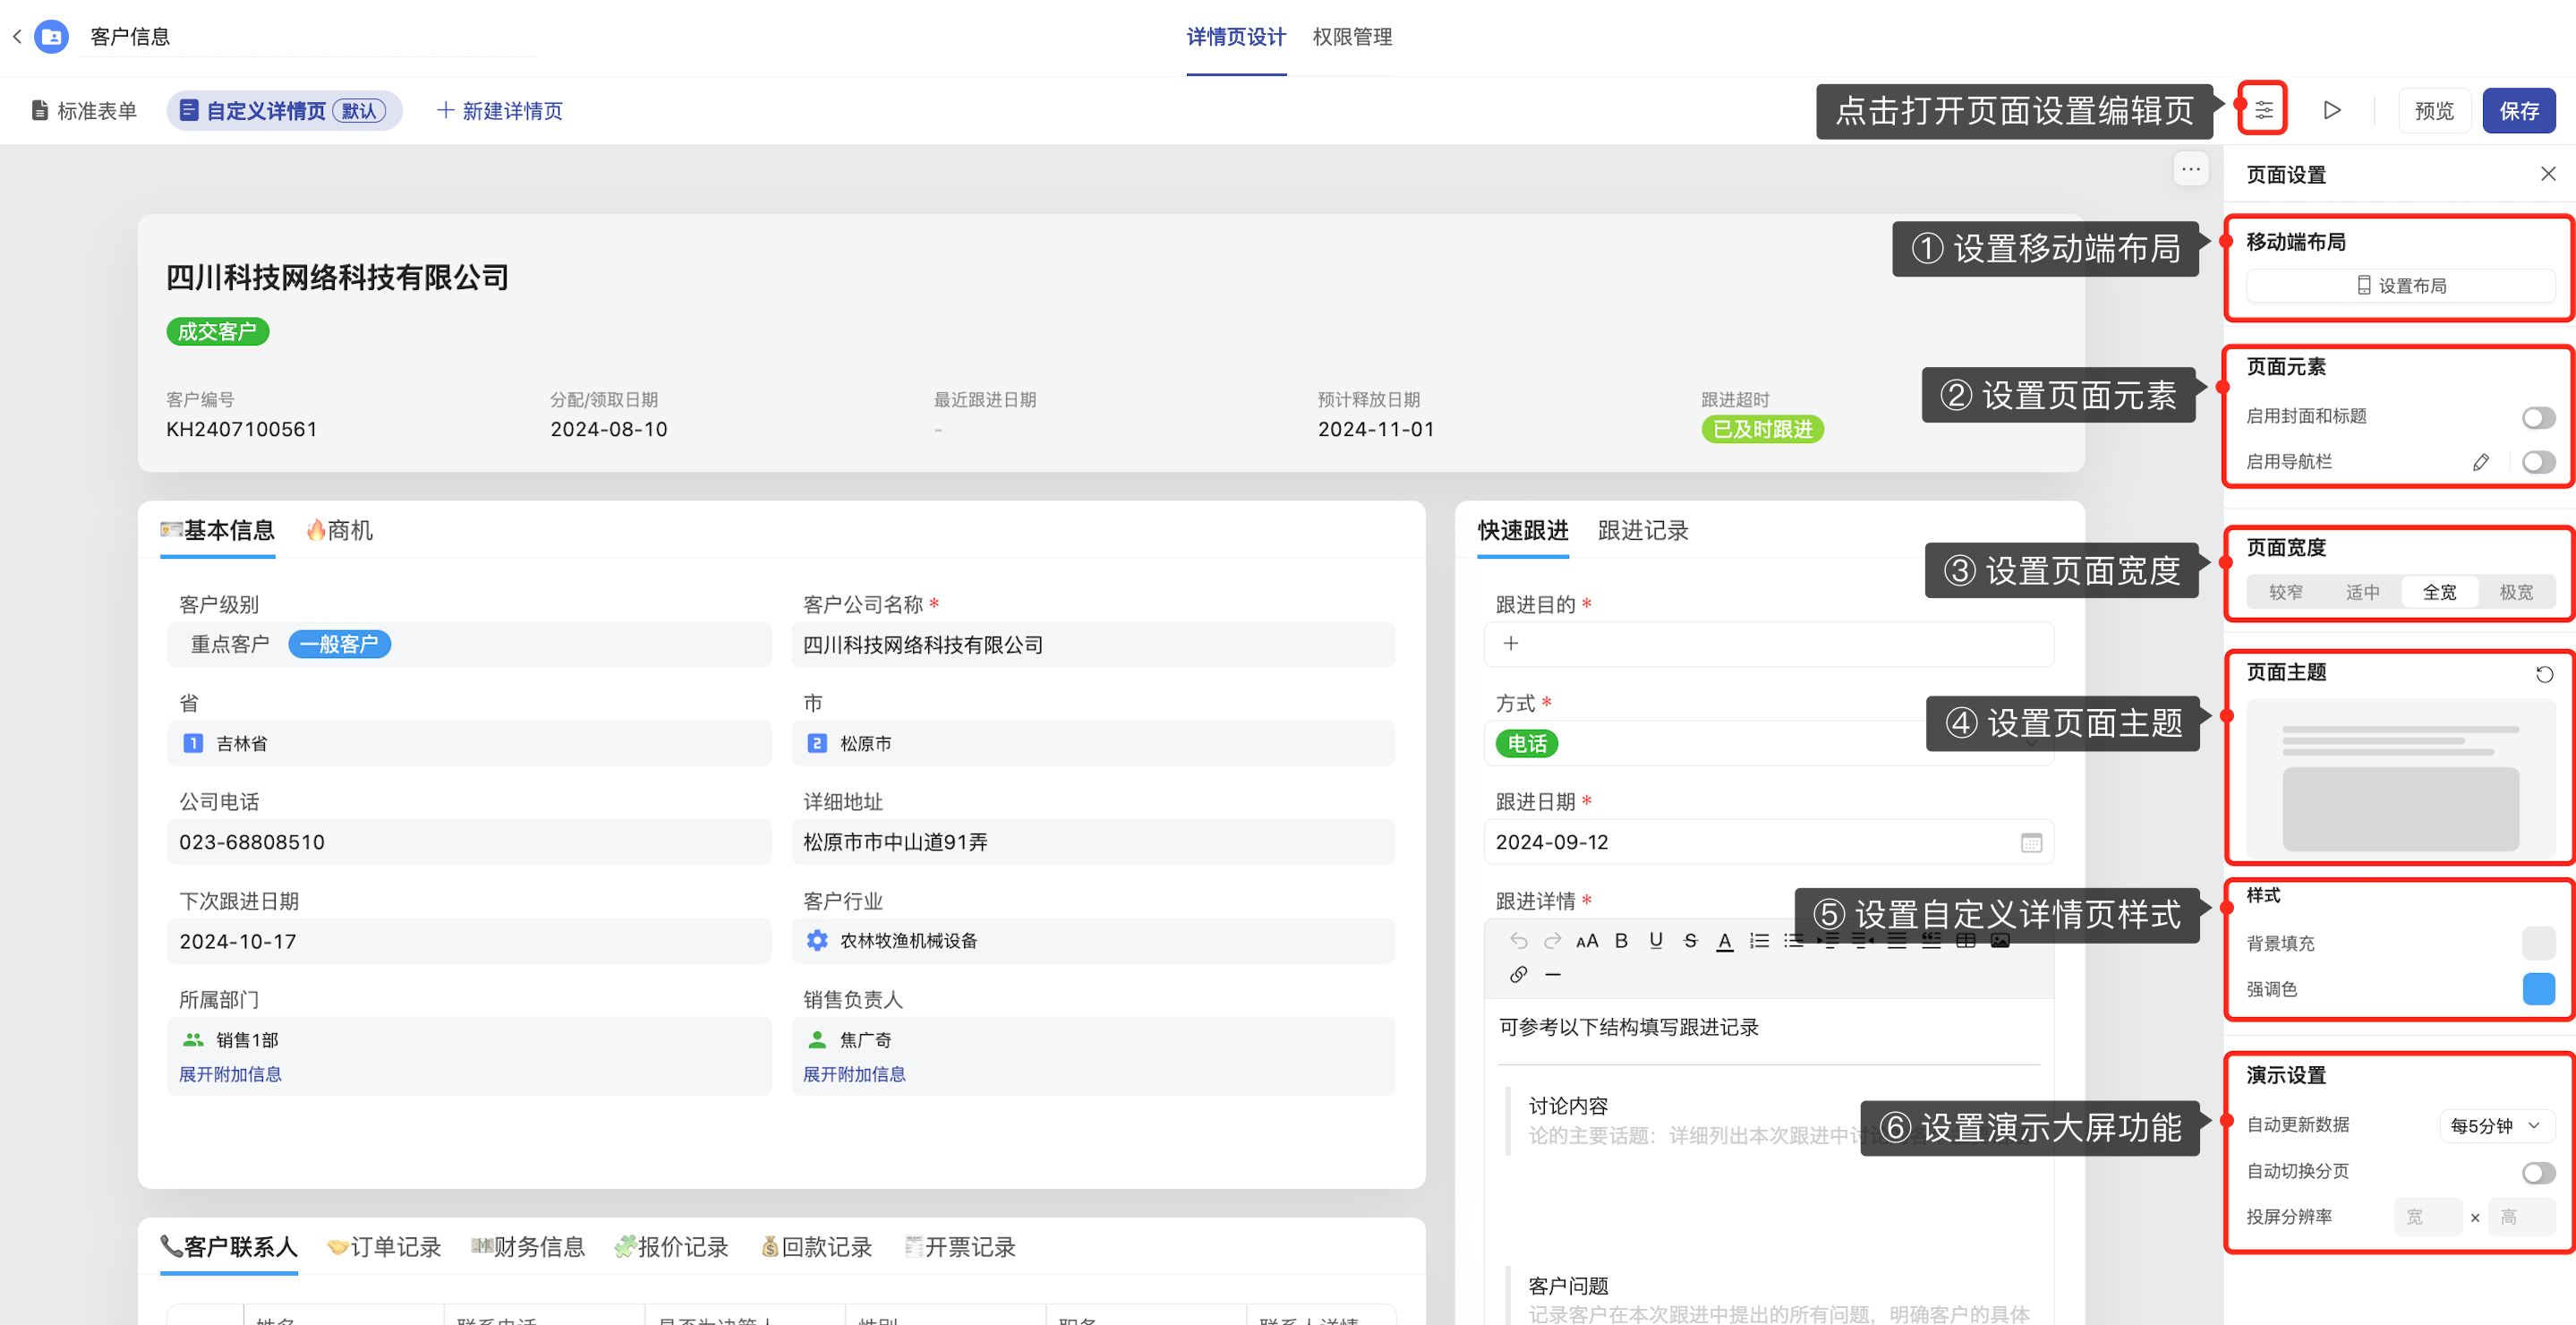The height and width of the screenshot is (1325, 2576).
Task: Select the 自定义详情页 默认 tab
Action: click(x=285, y=110)
